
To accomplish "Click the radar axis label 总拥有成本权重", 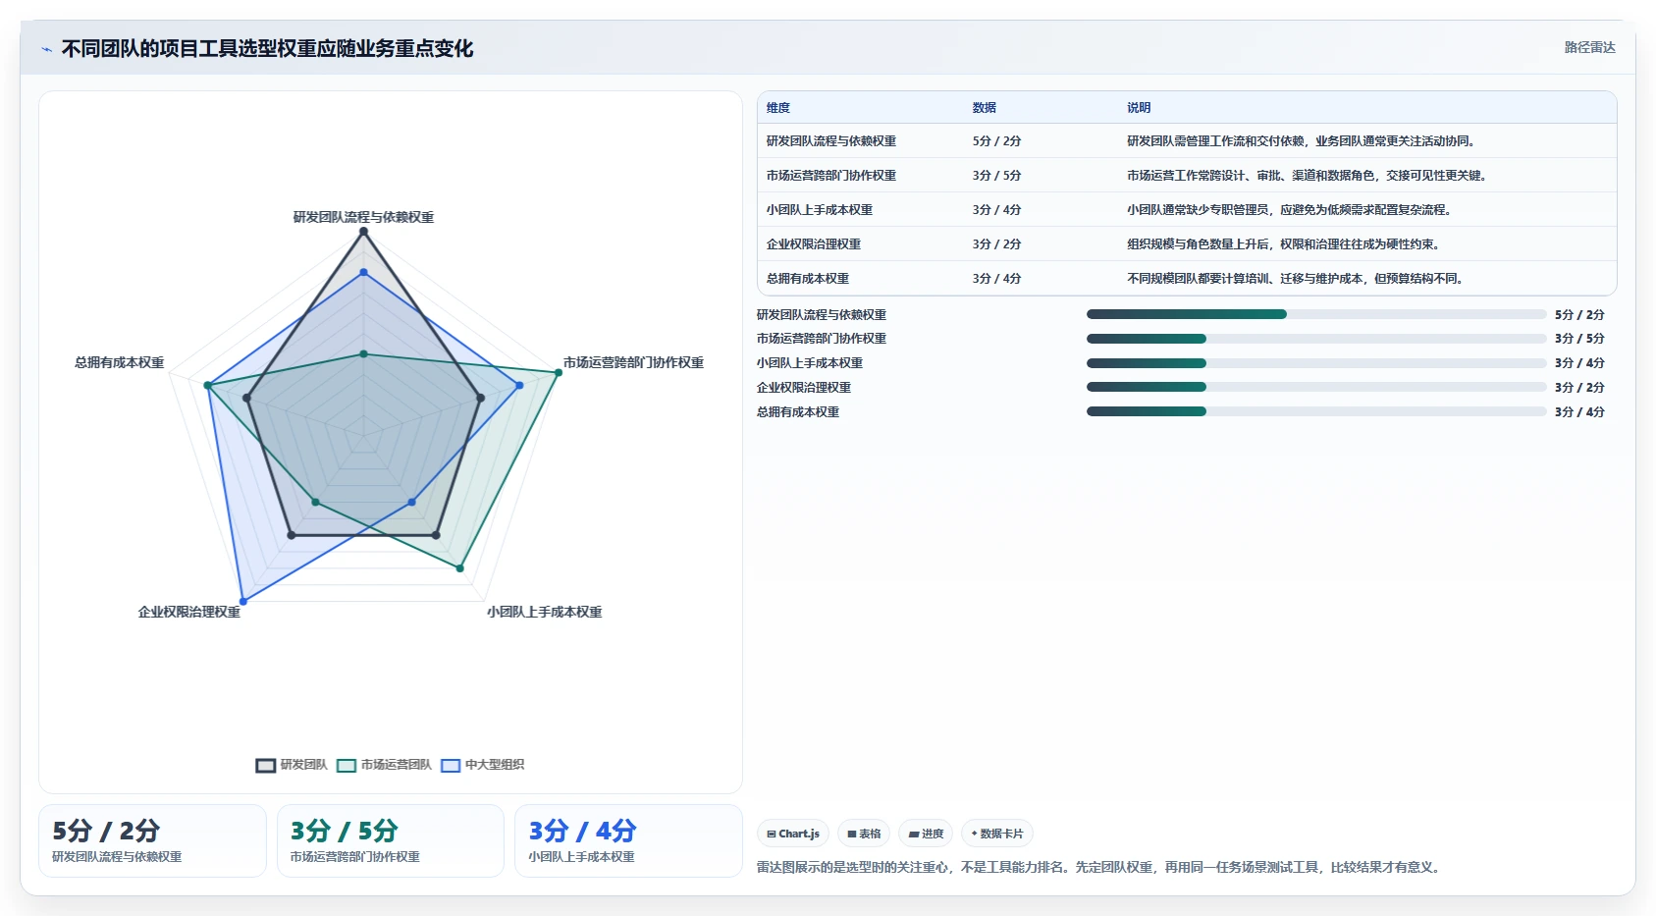I will pyautogui.click(x=120, y=362).
